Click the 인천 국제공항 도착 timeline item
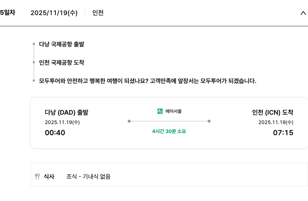 (62, 63)
